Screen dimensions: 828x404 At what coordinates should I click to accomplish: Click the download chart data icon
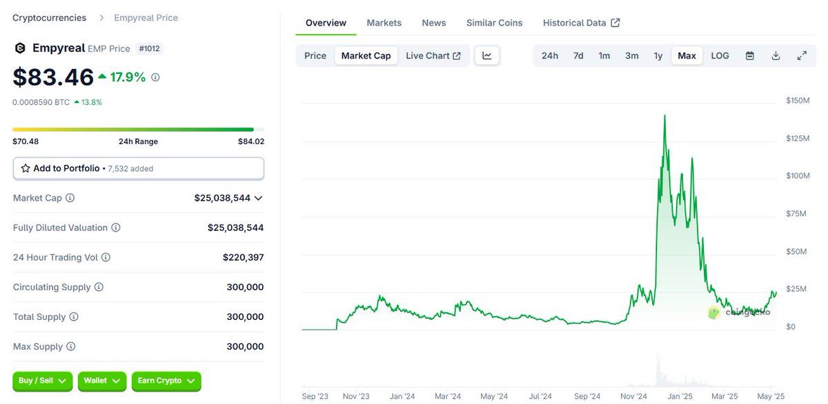776,56
